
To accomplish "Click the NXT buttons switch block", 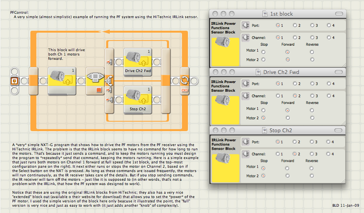I will pos(95,81).
